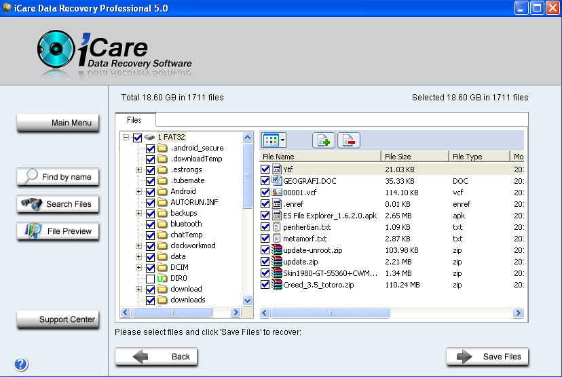Image resolution: width=562 pixels, height=377 pixels.
Task: Go Back to previous step
Action: click(x=156, y=357)
